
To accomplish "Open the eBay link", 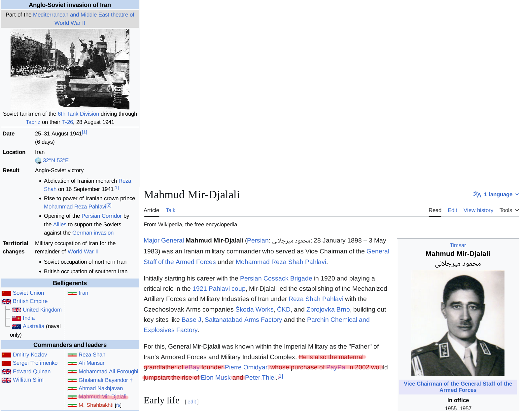I will tap(192, 367).
